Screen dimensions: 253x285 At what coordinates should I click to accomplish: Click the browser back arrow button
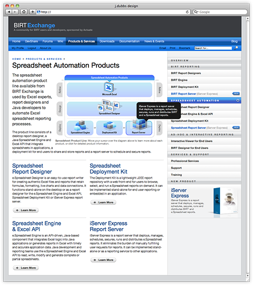pyautogui.click(x=9, y=12)
